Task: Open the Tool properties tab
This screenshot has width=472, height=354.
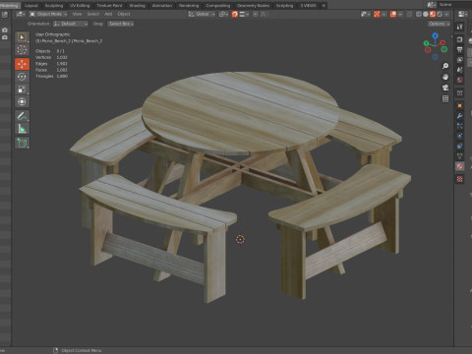Action: tap(460, 27)
